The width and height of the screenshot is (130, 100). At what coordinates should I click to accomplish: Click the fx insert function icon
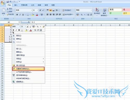pos(29,22)
